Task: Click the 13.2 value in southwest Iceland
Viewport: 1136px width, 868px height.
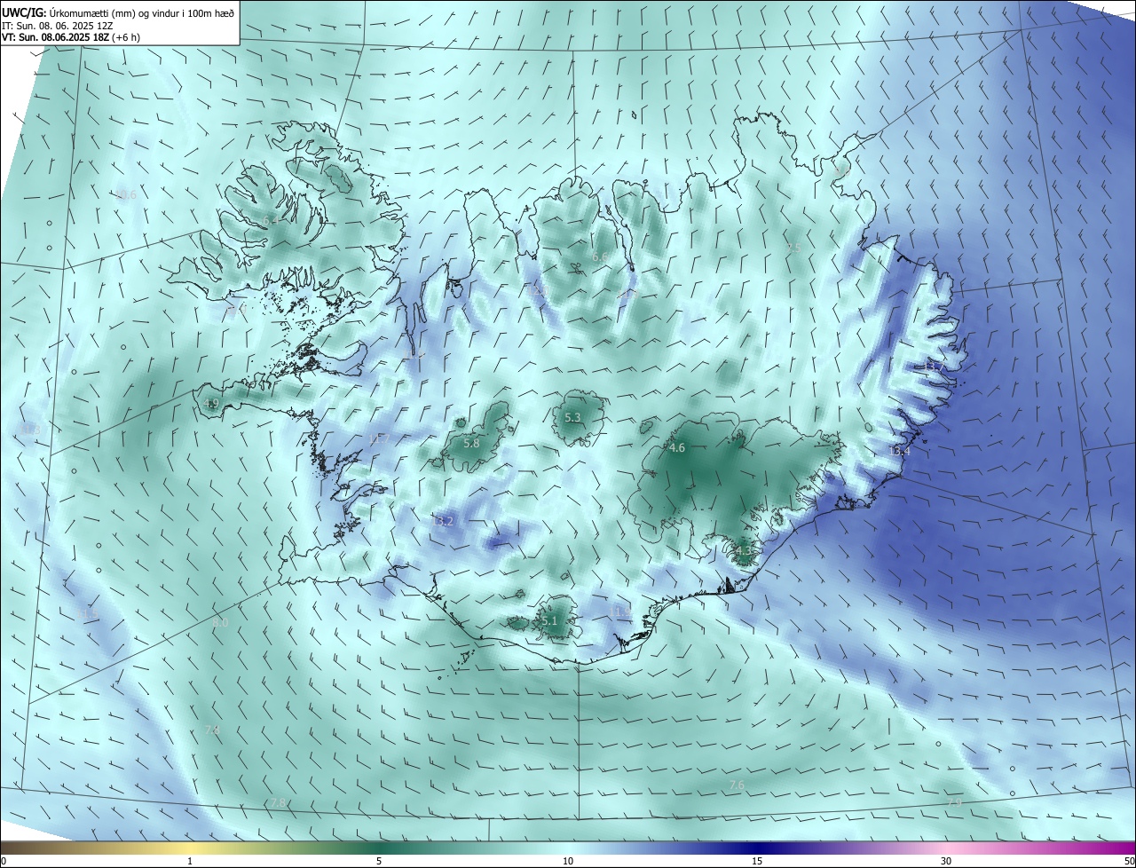Action: (x=444, y=521)
